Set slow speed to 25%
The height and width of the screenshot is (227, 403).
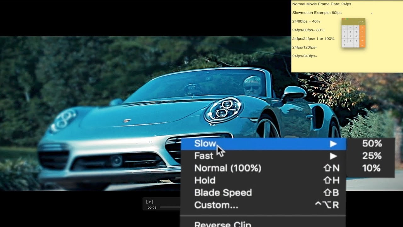(x=372, y=156)
